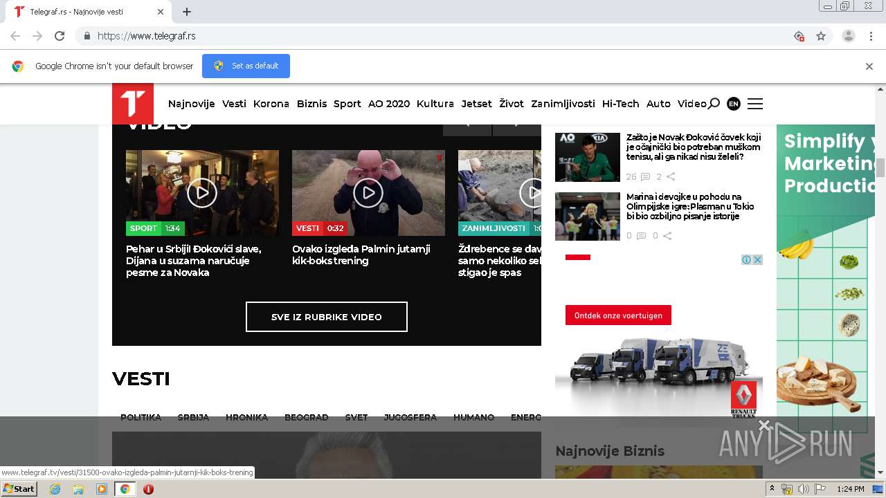Open Hi-Tech menu item
This screenshot has width=886, height=498.
pos(621,104)
